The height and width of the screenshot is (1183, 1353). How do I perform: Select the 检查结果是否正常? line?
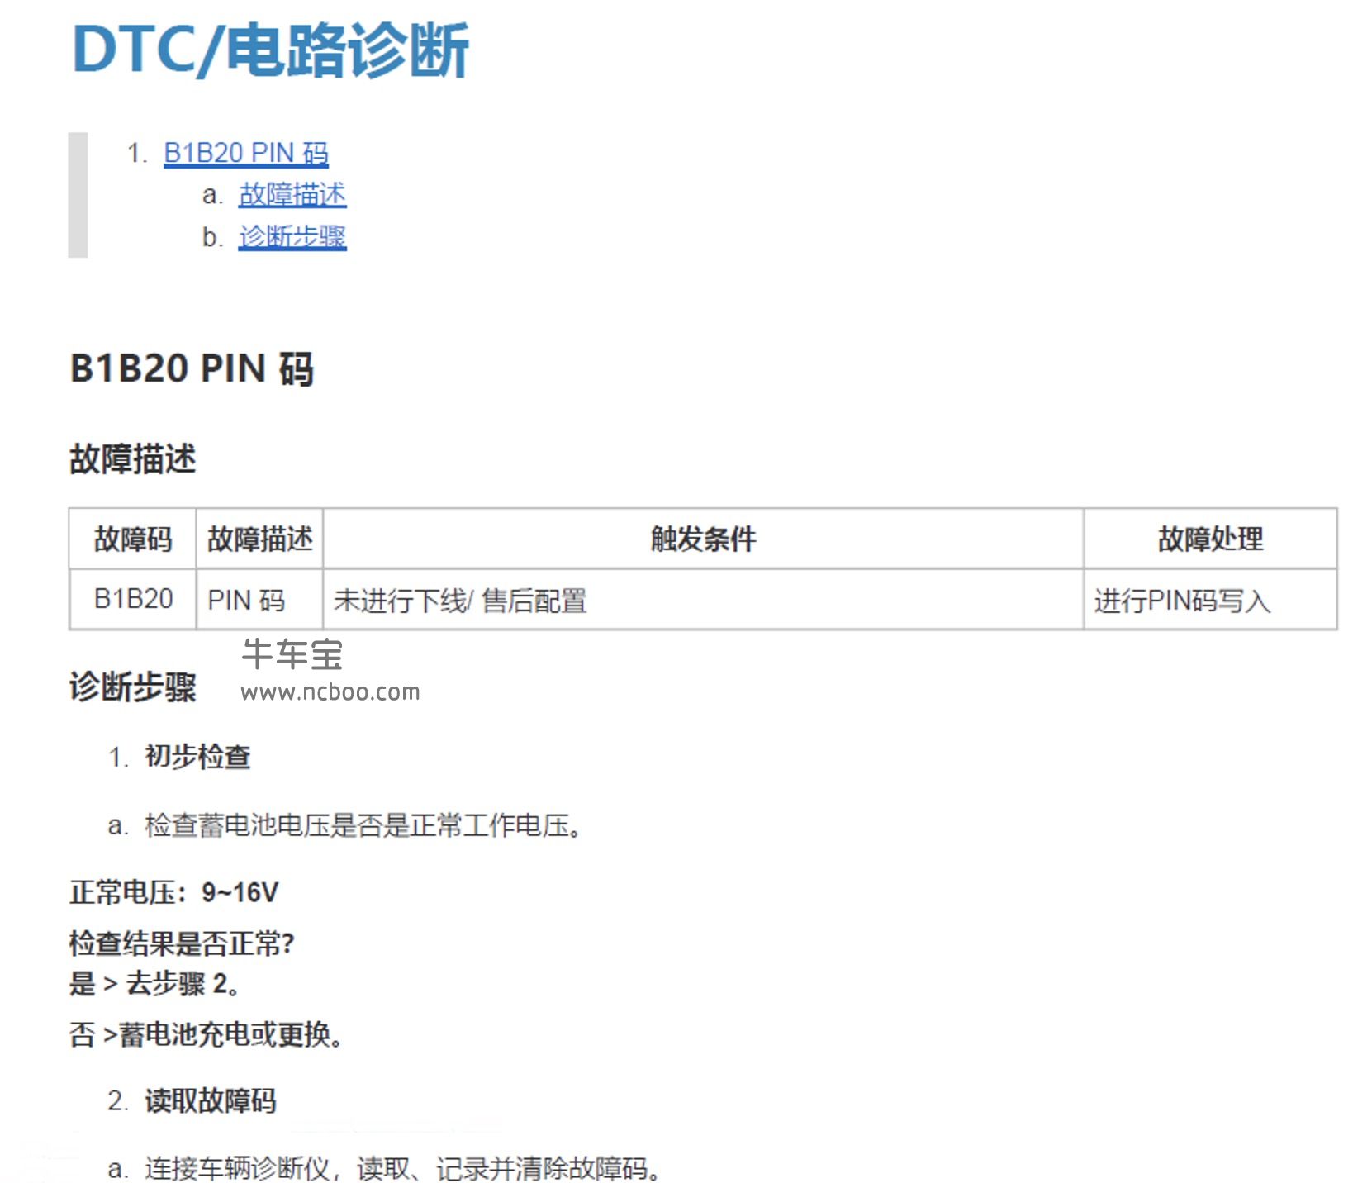tap(182, 943)
